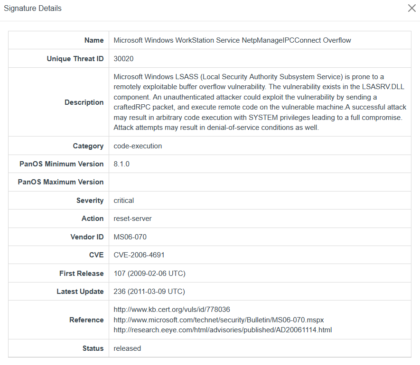The width and height of the screenshot is (420, 365).
Task: Click the Signature Details dialog title
Action: point(33,9)
